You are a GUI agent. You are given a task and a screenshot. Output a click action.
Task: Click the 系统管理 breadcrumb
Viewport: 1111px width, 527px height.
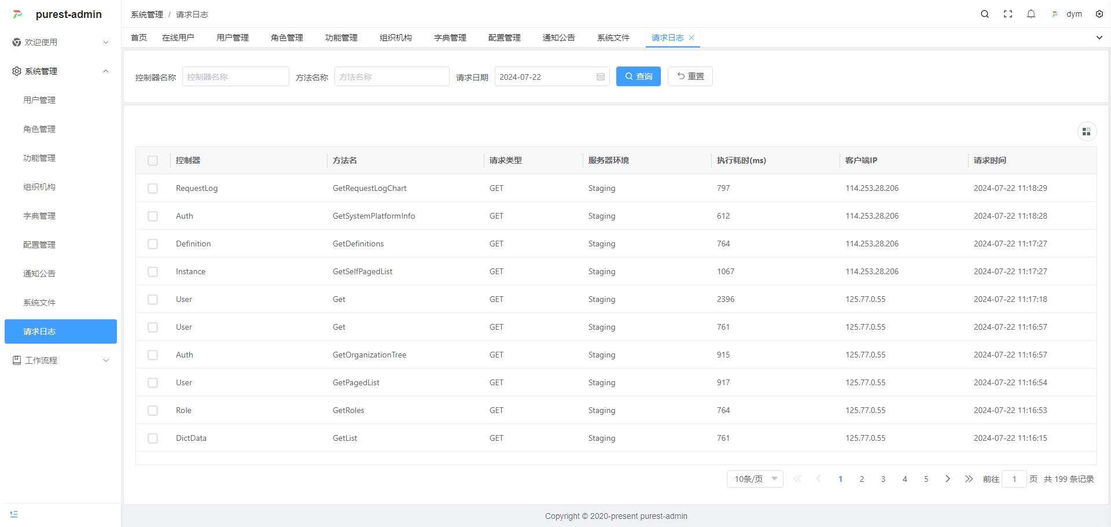point(147,14)
